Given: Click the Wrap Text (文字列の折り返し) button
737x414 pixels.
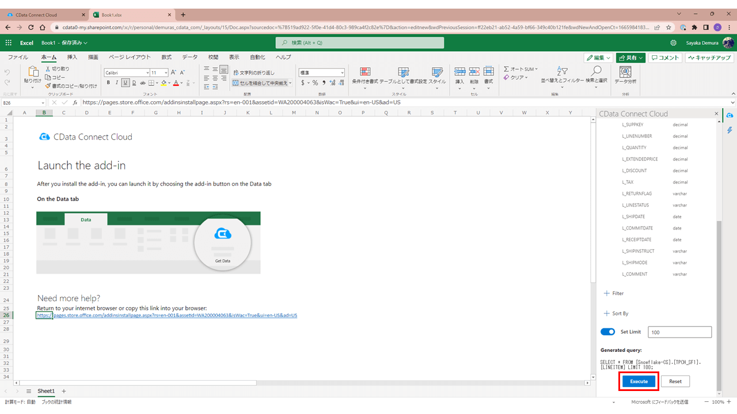Looking at the screenshot, I should point(254,72).
